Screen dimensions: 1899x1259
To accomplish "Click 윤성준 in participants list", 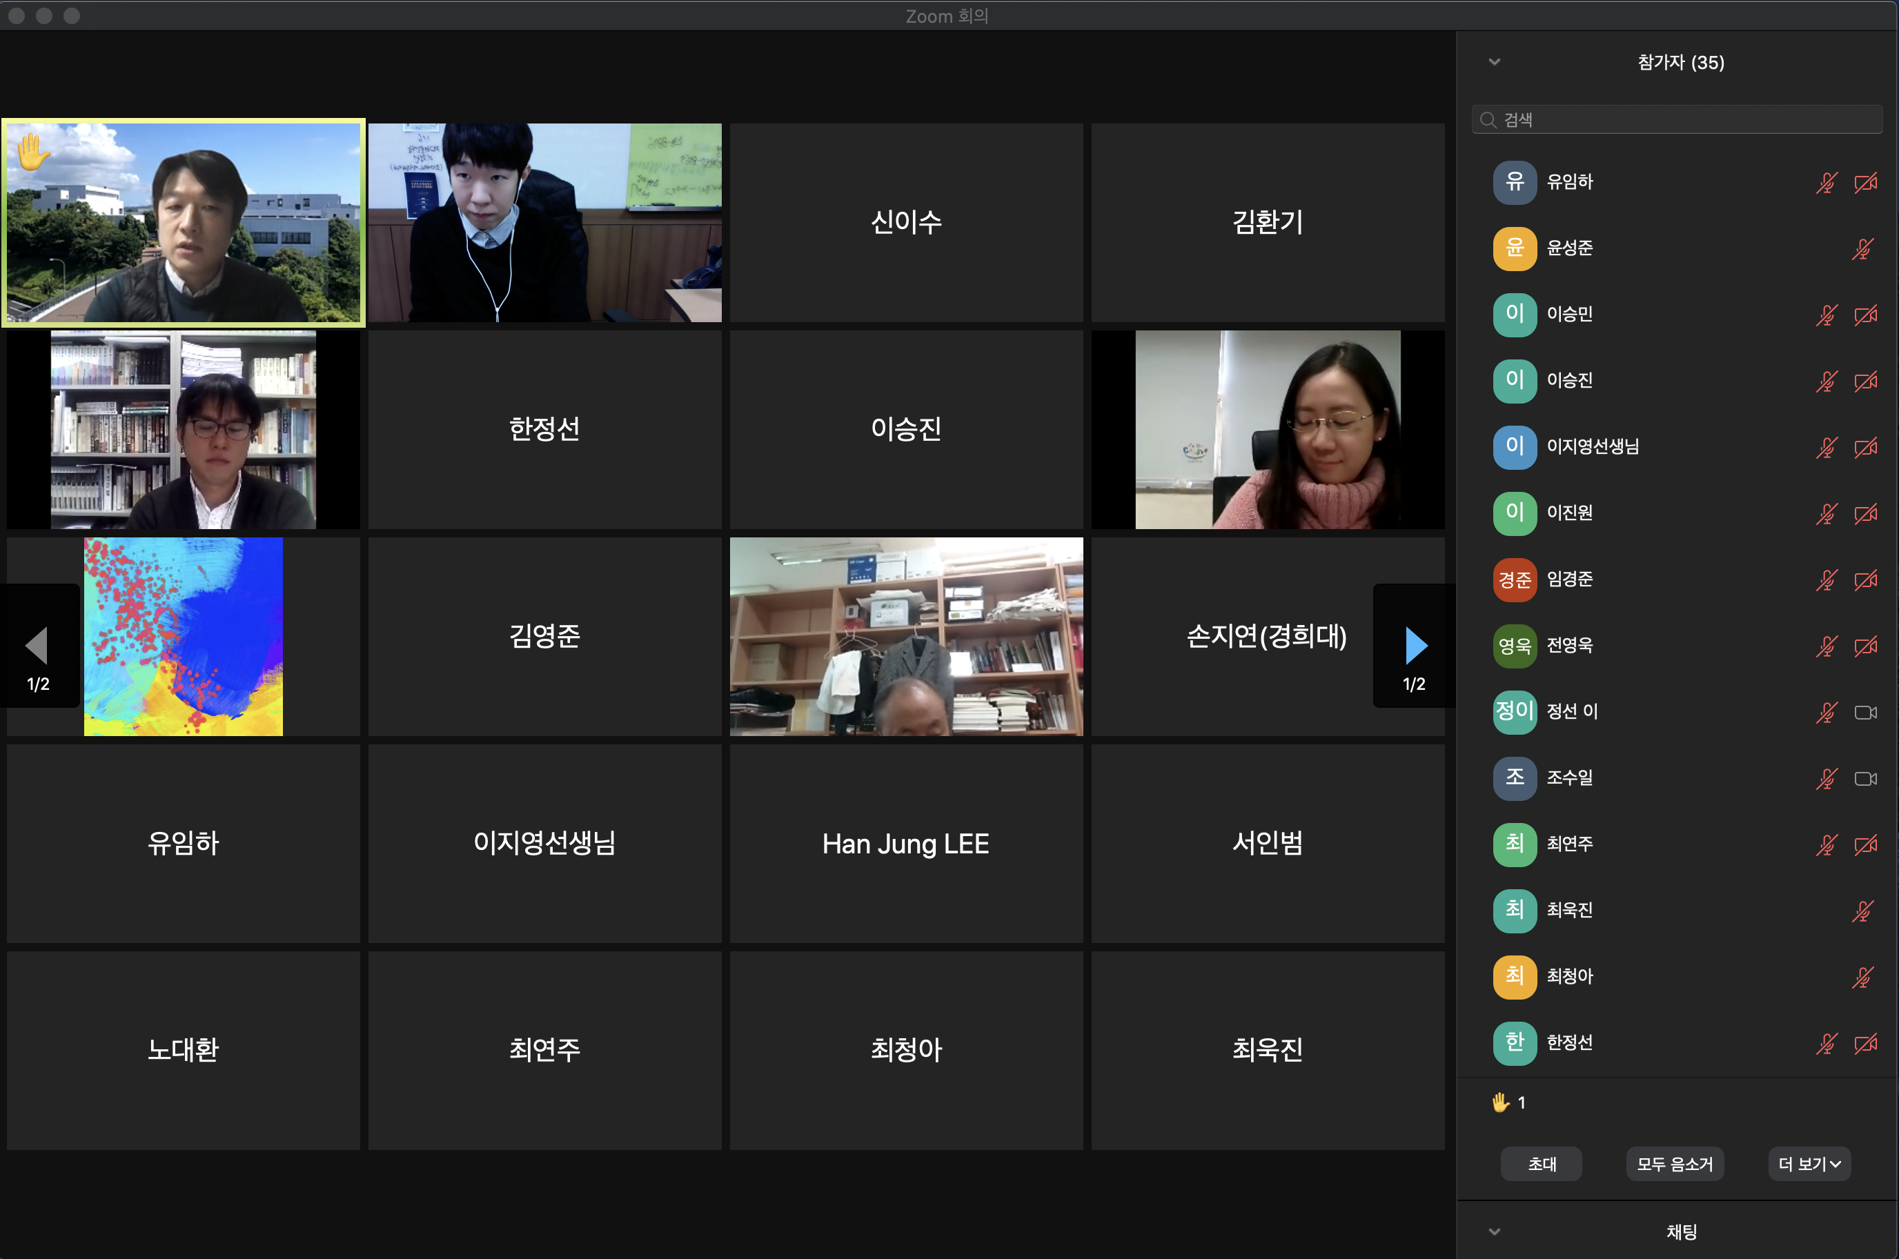I will (1678, 249).
